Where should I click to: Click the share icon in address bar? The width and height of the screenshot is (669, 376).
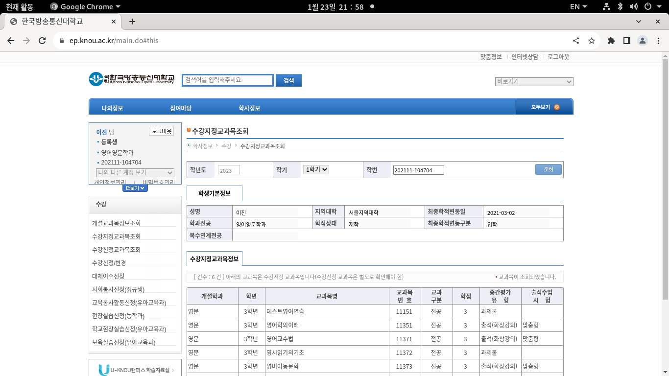576,41
